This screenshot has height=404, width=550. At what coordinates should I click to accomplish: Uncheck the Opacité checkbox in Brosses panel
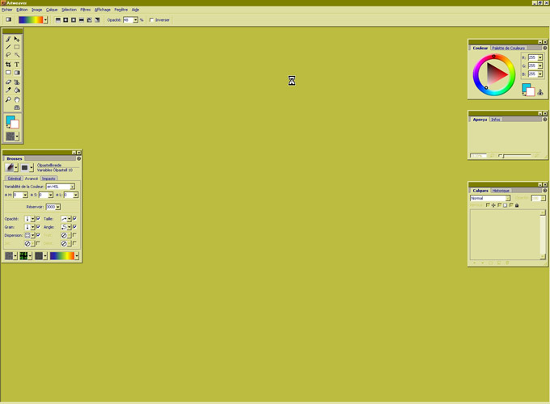pos(38,219)
